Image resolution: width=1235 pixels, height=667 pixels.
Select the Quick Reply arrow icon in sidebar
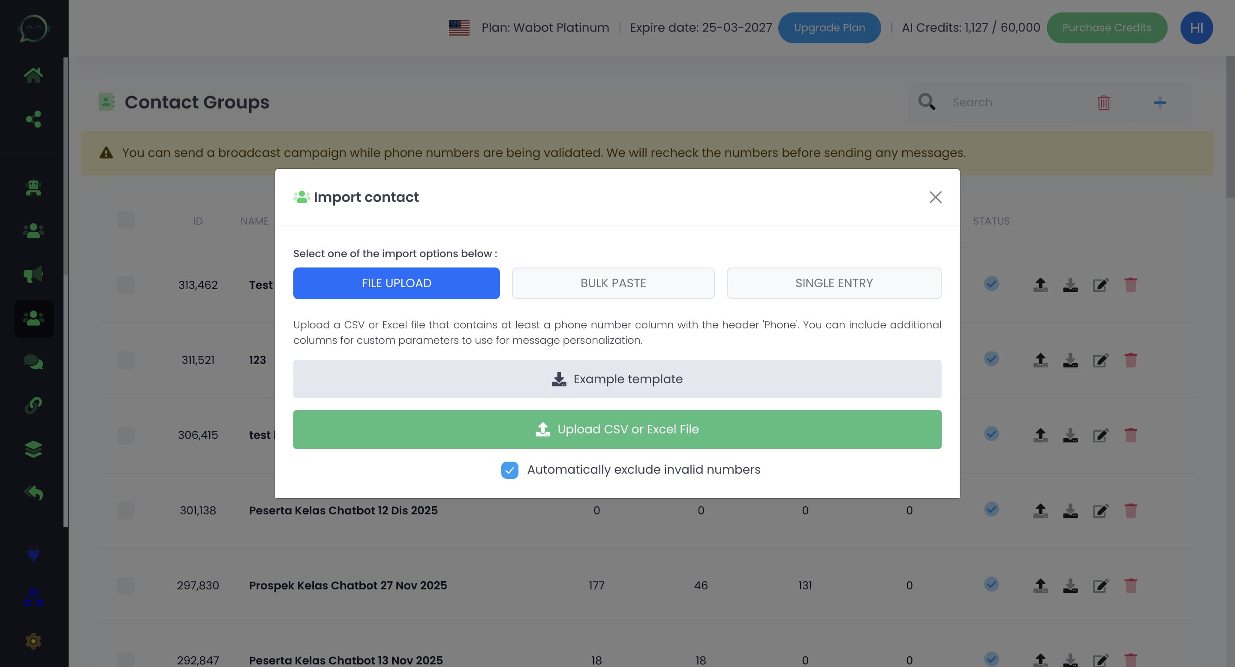coord(33,492)
